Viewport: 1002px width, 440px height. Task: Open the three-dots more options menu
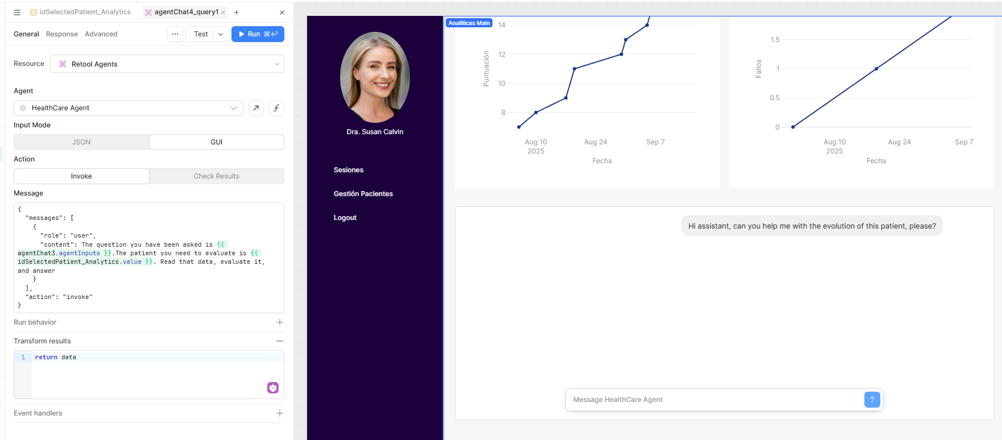click(175, 34)
